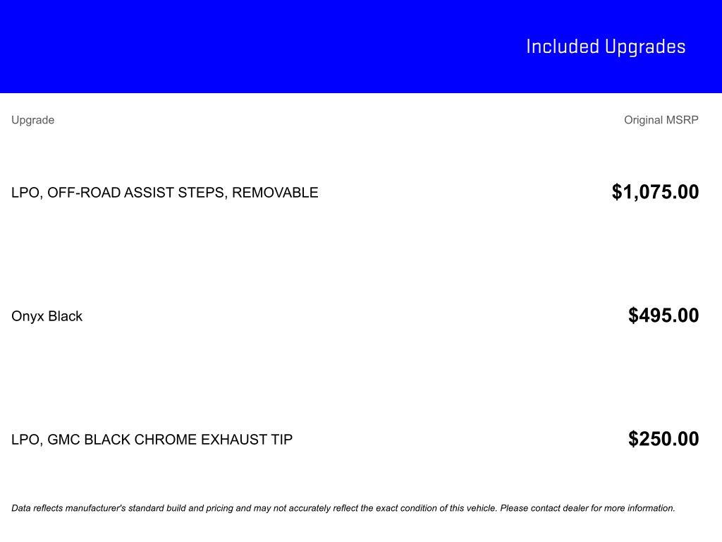Click the Included Upgrades heading
This screenshot has height=542, width=722.
click(606, 47)
